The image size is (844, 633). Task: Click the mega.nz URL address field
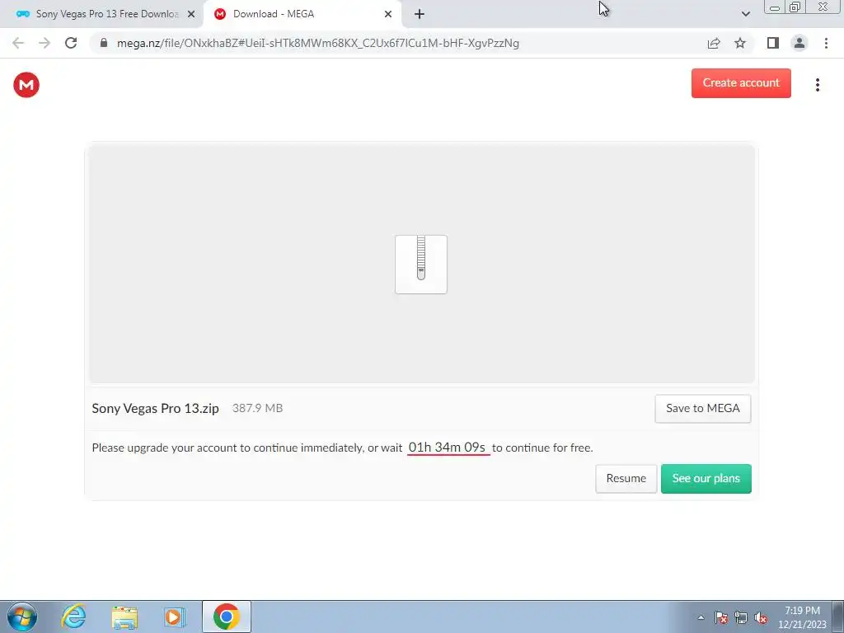click(318, 43)
